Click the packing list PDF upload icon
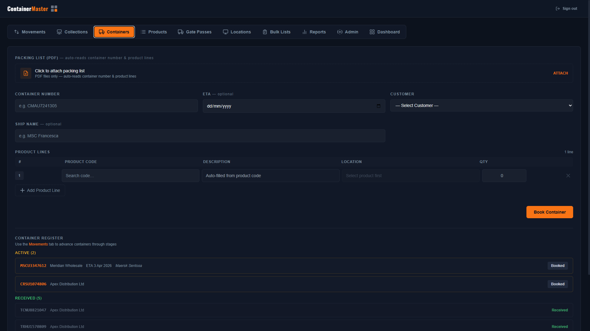Image resolution: width=590 pixels, height=331 pixels. pyautogui.click(x=26, y=74)
